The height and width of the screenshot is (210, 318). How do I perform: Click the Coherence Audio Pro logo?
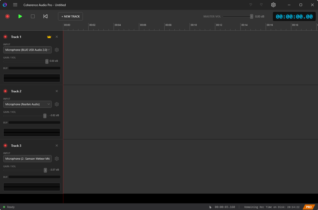click(5, 5)
